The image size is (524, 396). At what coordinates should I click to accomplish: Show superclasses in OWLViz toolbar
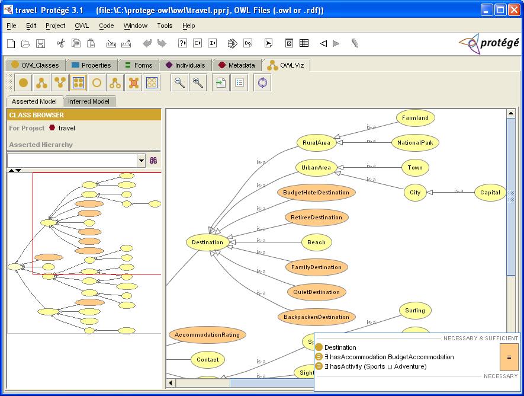[x=60, y=82]
